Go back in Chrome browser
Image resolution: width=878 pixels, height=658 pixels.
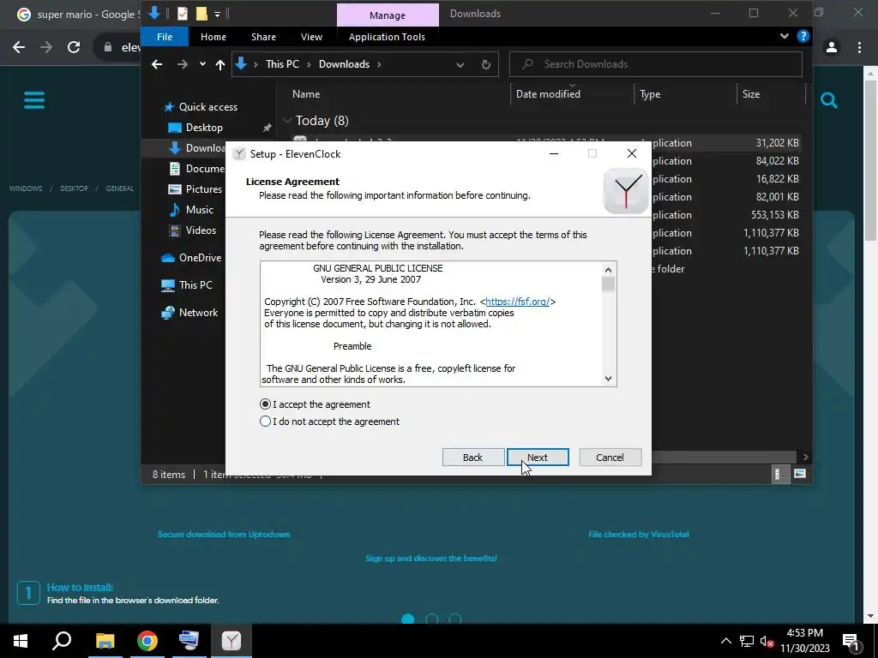(x=19, y=47)
